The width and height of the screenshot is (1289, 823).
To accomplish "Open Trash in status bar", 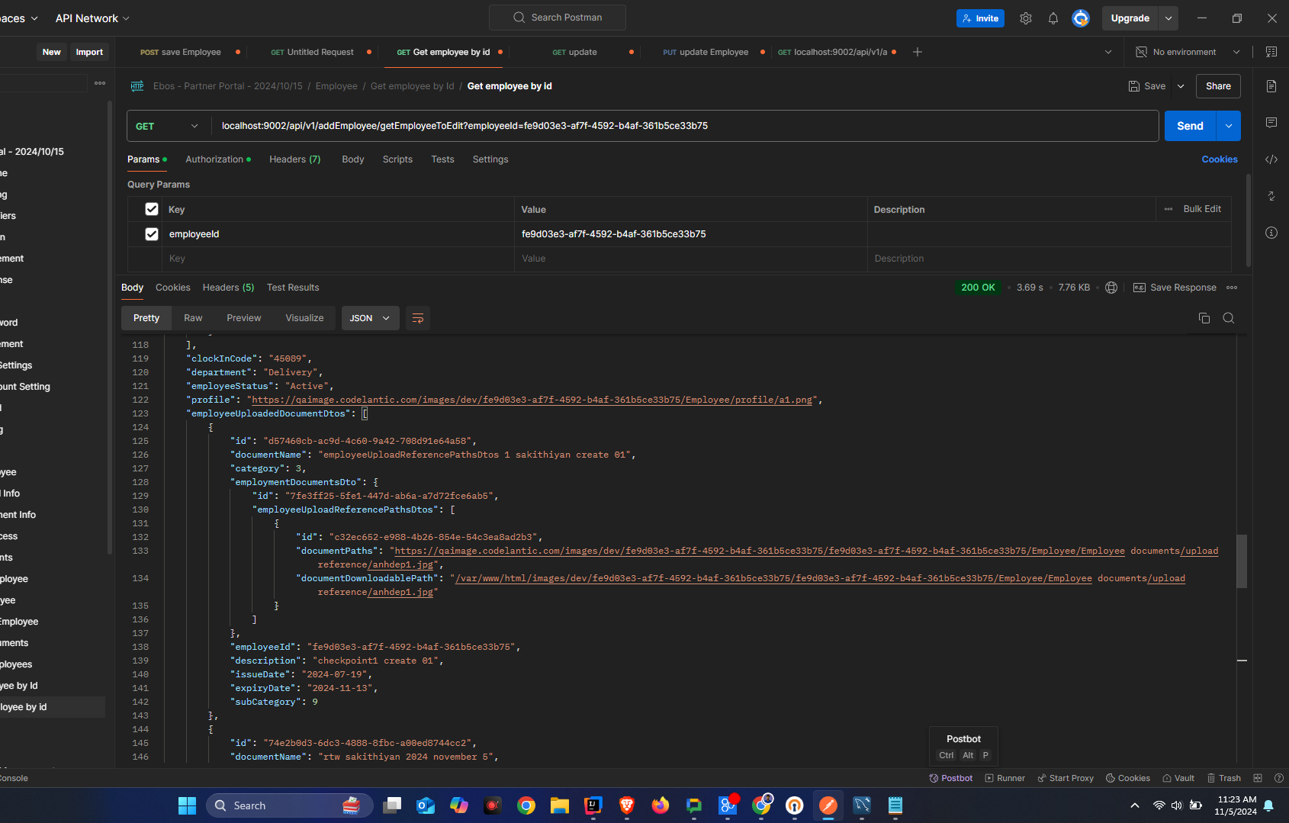I will [1223, 778].
